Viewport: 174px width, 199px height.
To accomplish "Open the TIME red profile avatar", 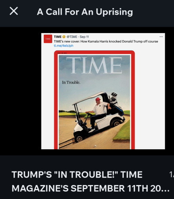I will click(x=48, y=39).
